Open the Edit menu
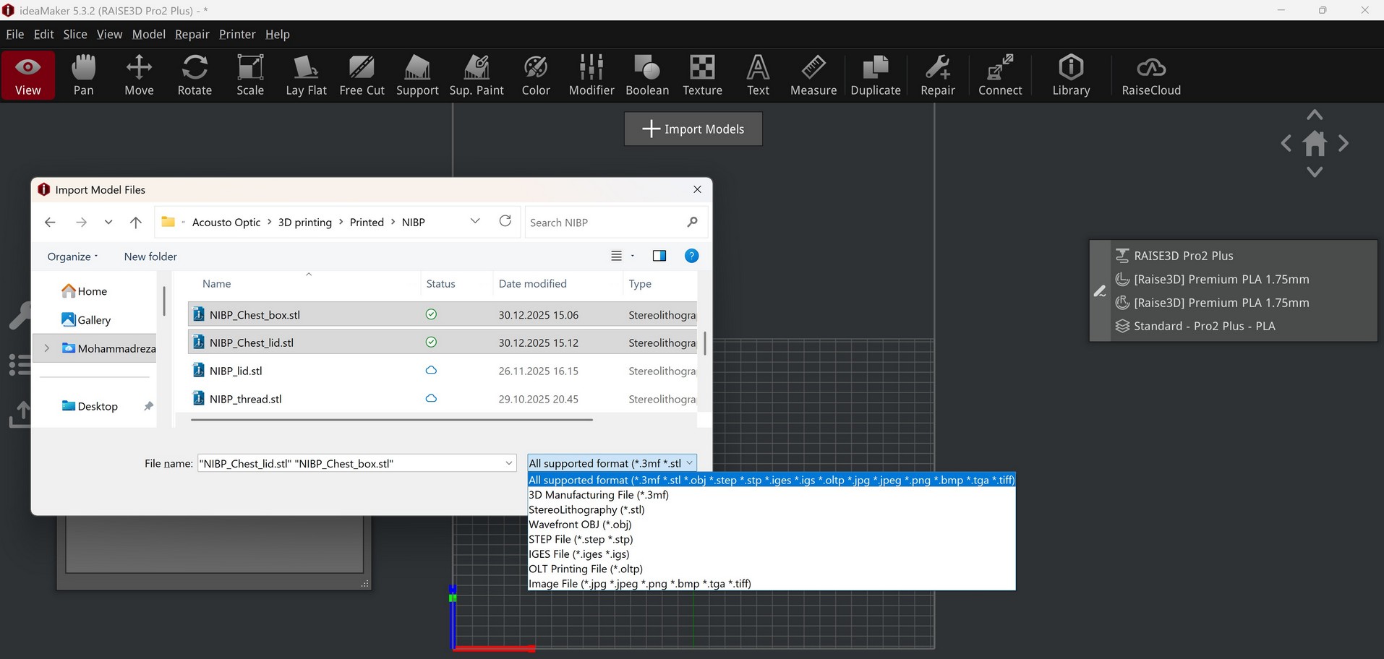Image resolution: width=1384 pixels, height=659 pixels. point(44,34)
